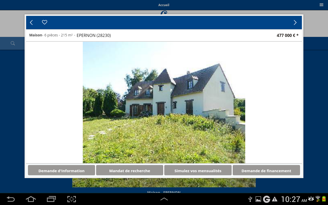Tap the 6 pièces - 215 m² details
The image size is (328, 205).
pos(58,35)
